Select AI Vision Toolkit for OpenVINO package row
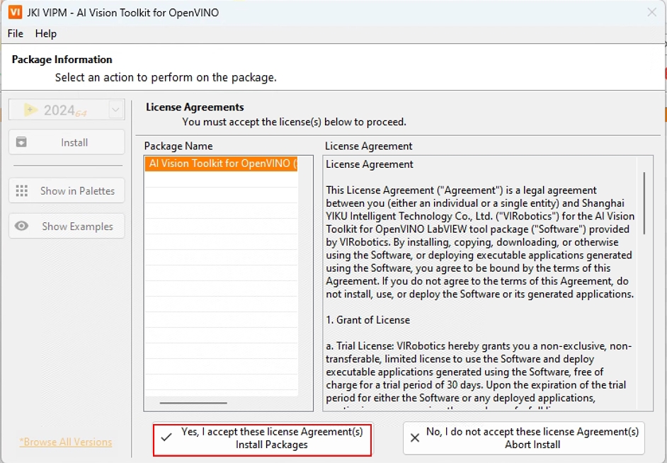 222,164
